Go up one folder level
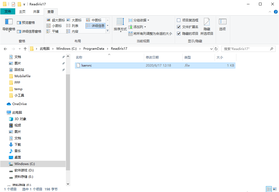 (x=25, y=49)
